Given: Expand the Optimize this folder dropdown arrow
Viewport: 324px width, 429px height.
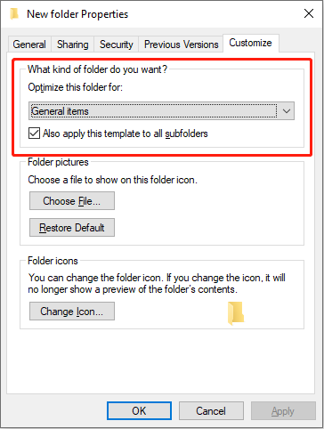Looking at the screenshot, I should 287,111.
